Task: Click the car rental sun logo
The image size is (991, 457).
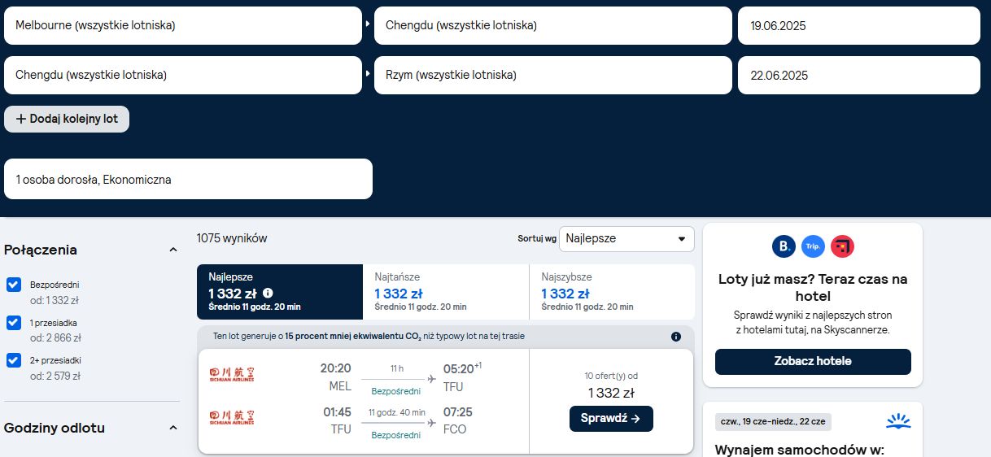Action: pyautogui.click(x=898, y=421)
